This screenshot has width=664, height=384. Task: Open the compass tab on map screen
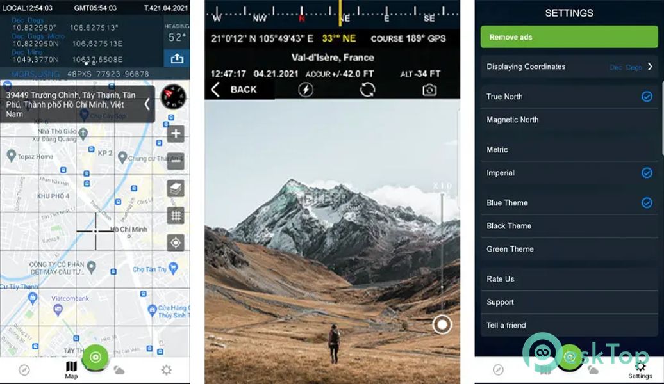pos(24,371)
